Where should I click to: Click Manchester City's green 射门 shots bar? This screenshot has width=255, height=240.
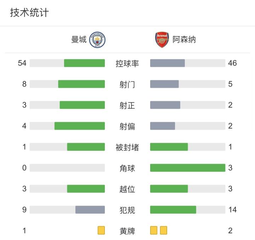[81, 84]
